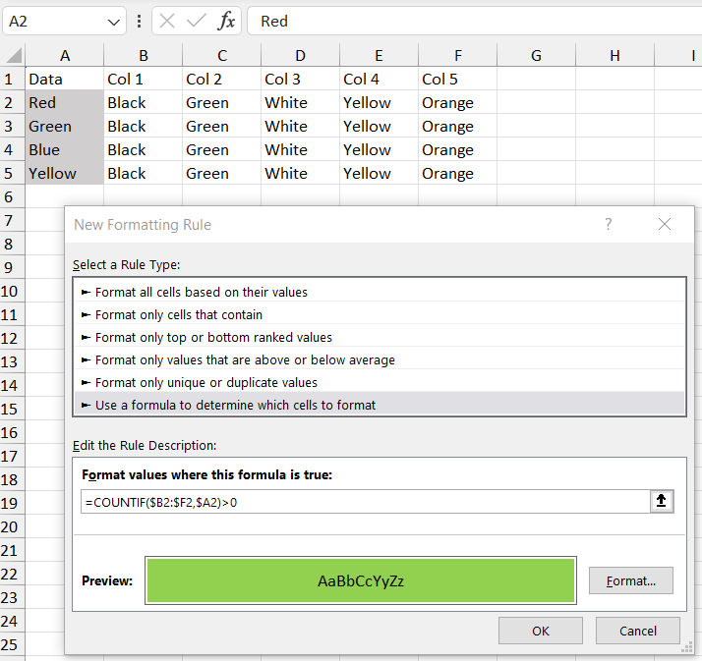Screen dimensions: 702x661
Task: Click cell A2 containing 'Red'
Action: 65,102
